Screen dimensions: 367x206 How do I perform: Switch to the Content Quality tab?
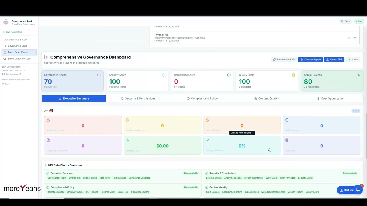pyautogui.click(x=266, y=98)
